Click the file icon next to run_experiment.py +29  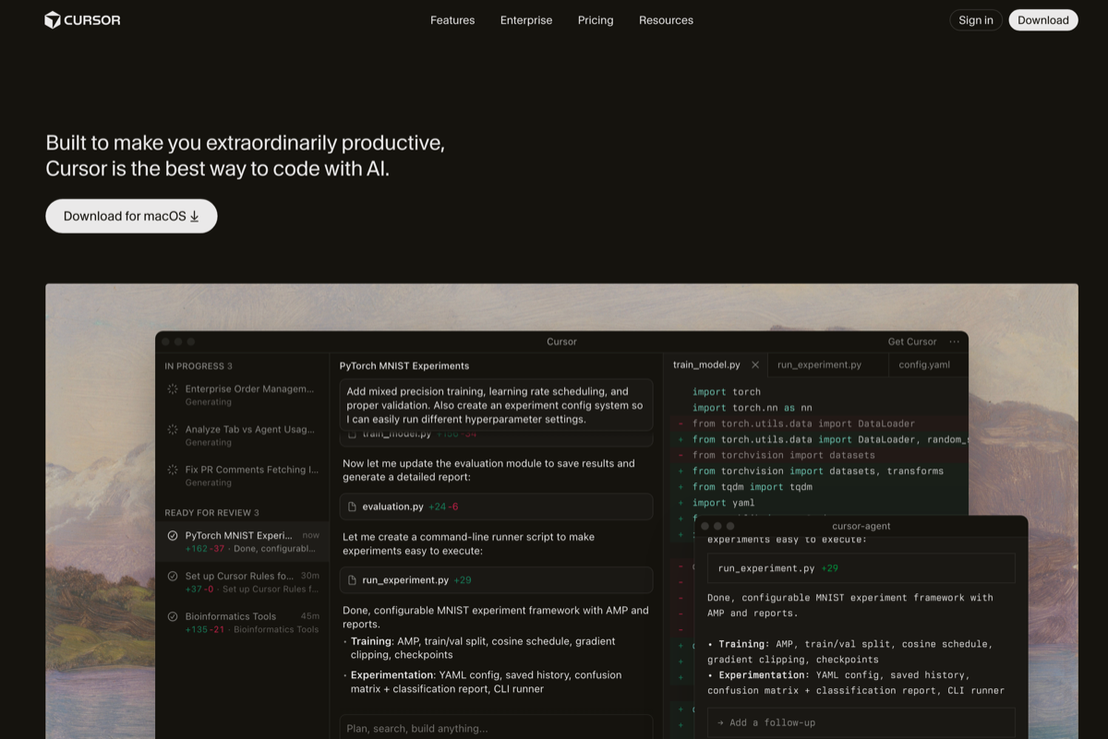tap(352, 580)
